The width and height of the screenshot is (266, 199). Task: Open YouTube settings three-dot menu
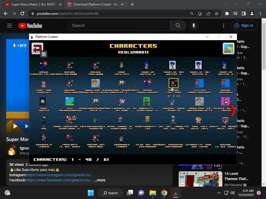(224, 26)
